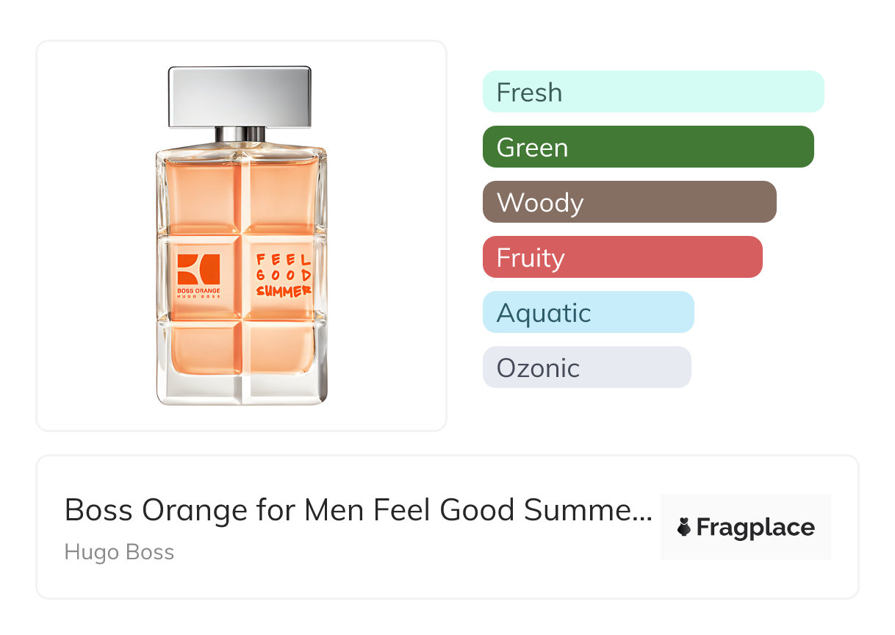895x635 pixels.
Task: Click the orange Boss logo on bottle
Action: (x=198, y=269)
